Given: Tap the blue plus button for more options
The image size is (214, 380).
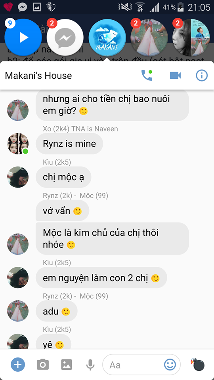Looking at the screenshot, I should 18,365.
